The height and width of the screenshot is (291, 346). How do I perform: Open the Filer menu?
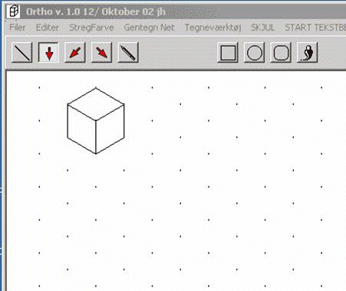click(x=18, y=28)
